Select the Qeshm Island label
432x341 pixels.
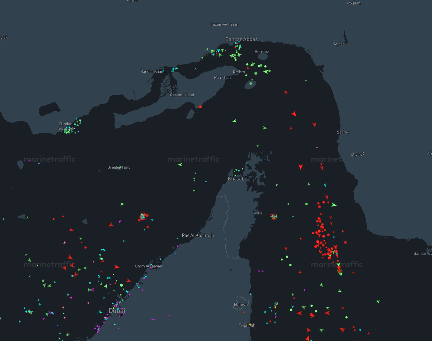(x=182, y=95)
